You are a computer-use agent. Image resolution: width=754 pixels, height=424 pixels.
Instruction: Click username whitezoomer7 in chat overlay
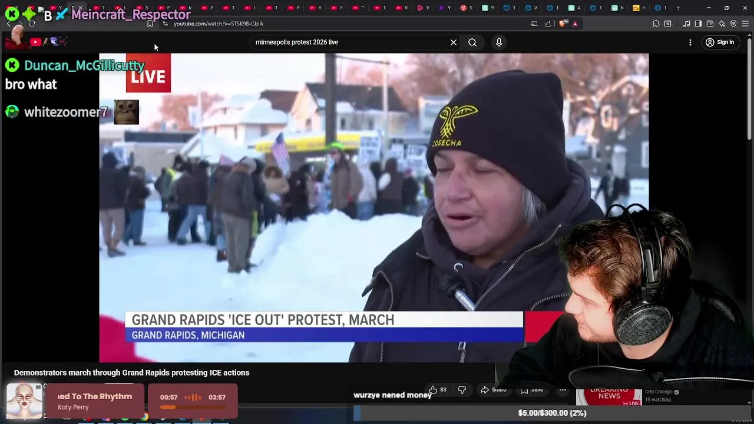[x=65, y=112]
